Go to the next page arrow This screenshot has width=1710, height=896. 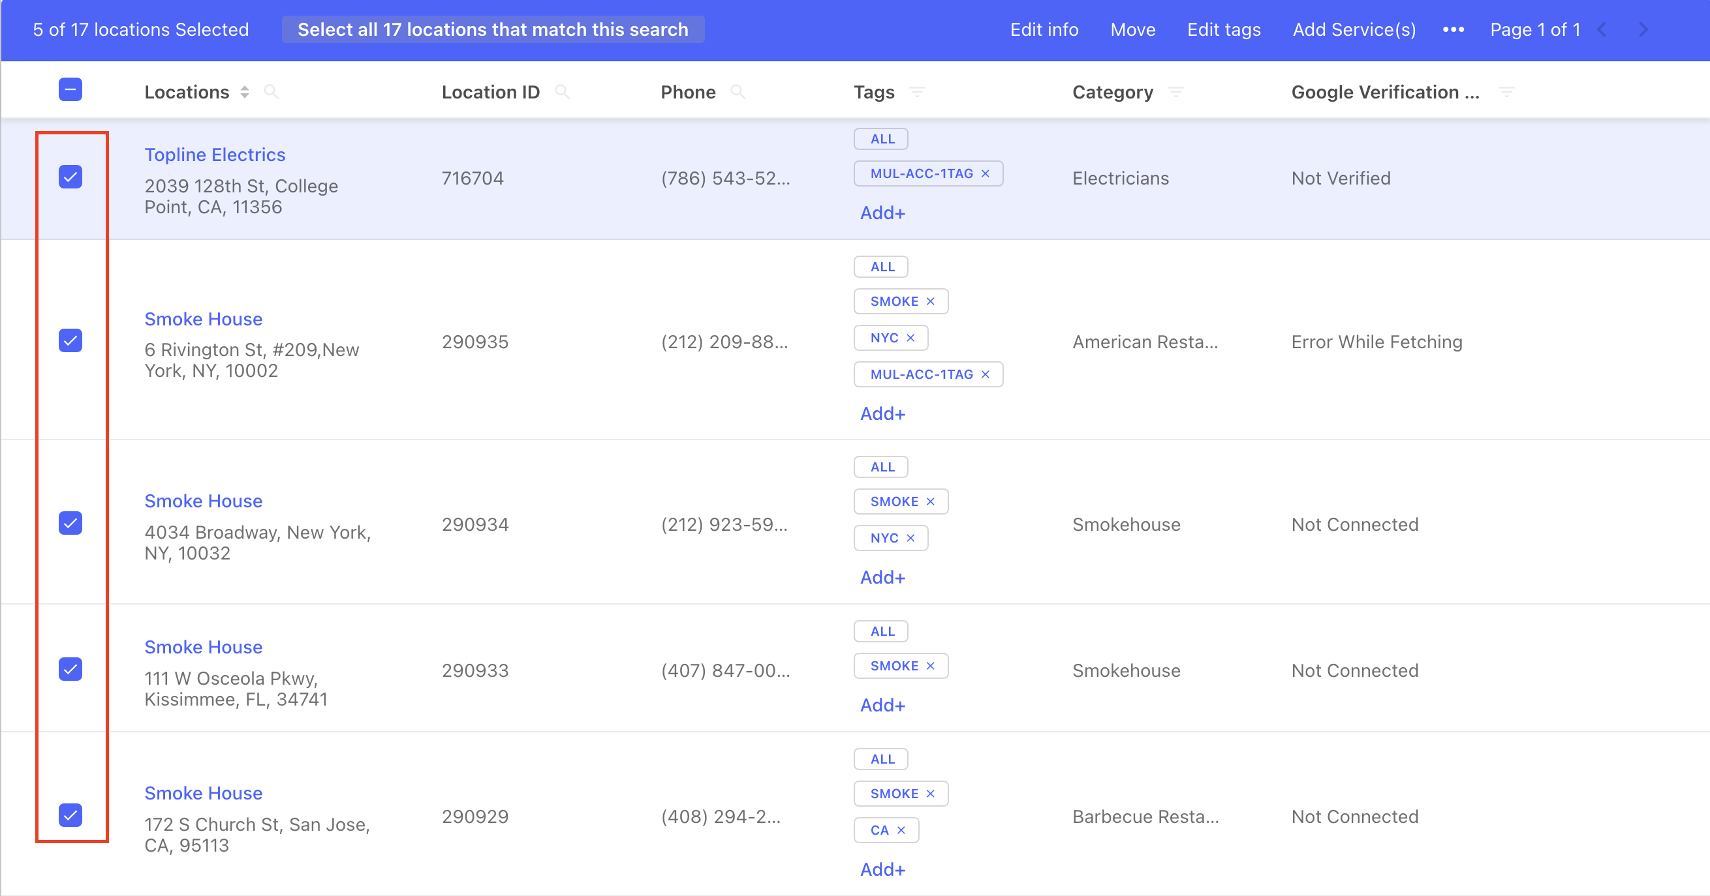1643,30
